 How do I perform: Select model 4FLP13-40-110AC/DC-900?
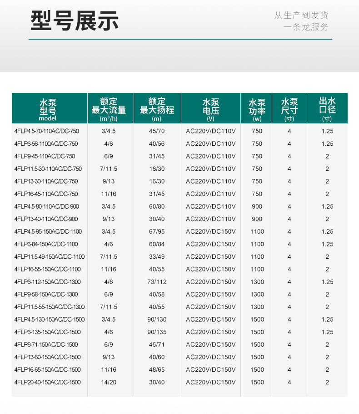(x=46, y=219)
